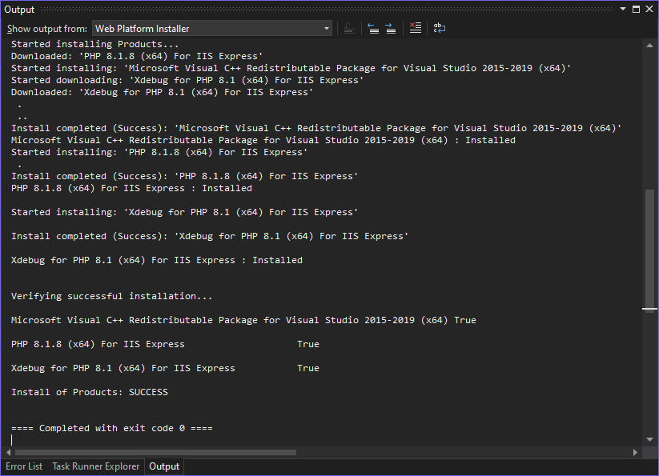Click 'Verifying successful installation...' line
The height and width of the screenshot is (476, 659).
[112, 296]
